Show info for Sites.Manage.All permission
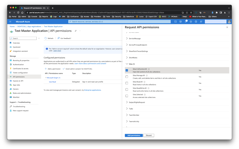This screenshot has width=239, height=149. 147,76
